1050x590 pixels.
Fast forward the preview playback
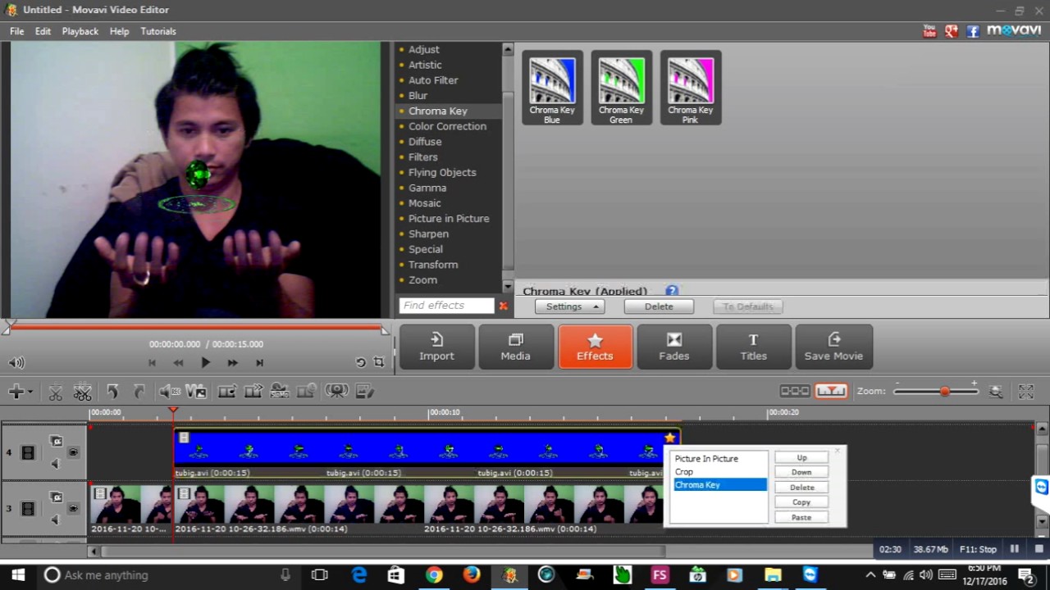point(232,362)
